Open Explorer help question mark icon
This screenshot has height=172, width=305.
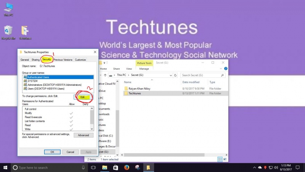tap(226, 69)
